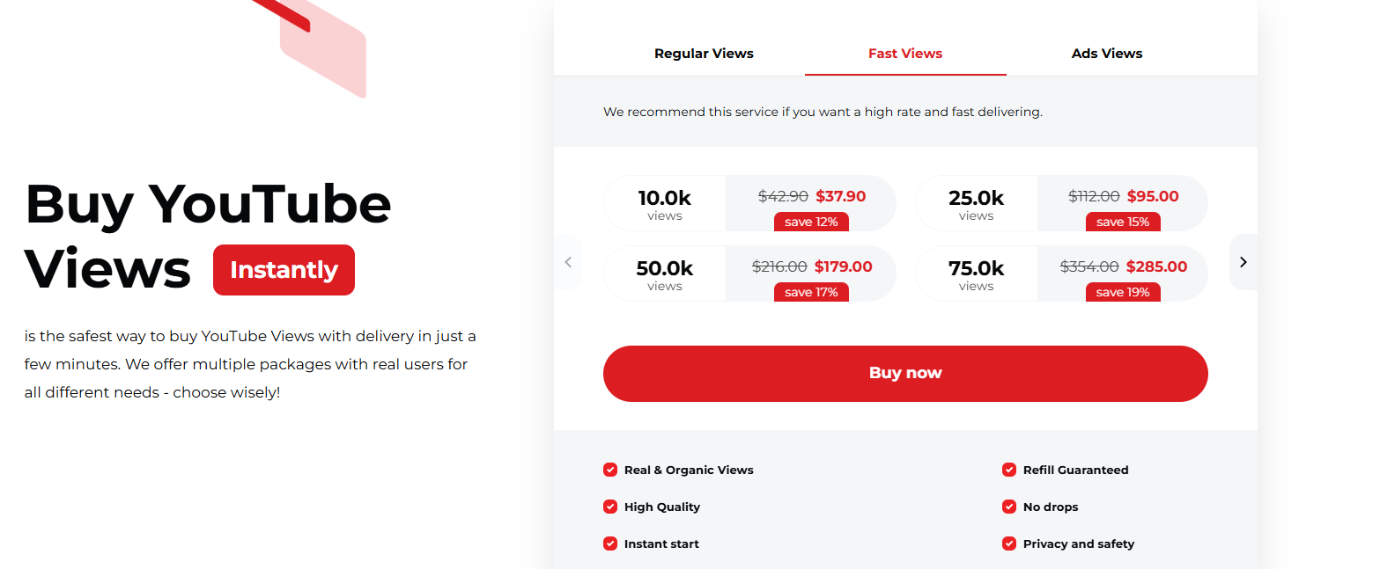The height and width of the screenshot is (569, 1380).
Task: Click the red Buy now button
Action: coord(905,373)
